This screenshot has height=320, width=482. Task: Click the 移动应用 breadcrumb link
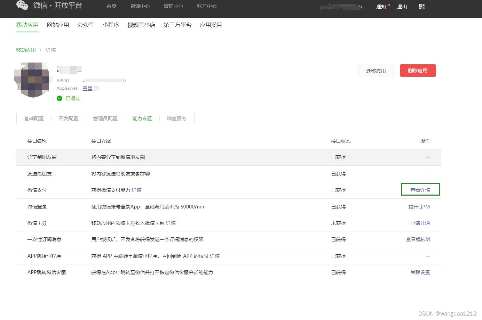[26, 50]
